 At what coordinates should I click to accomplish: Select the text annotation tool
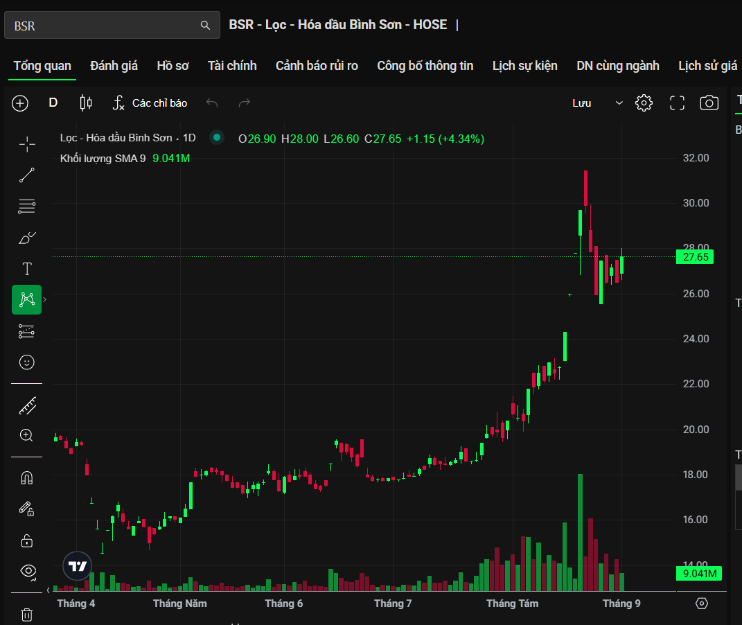[x=27, y=269]
